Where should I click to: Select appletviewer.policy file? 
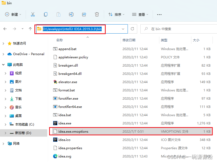point(73,57)
